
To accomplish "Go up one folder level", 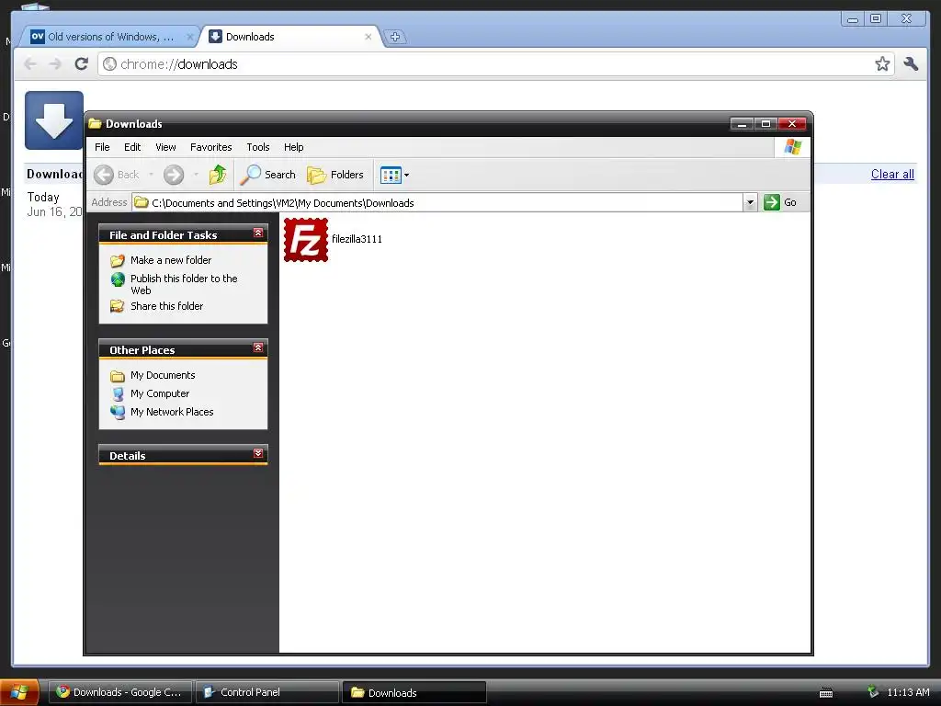I will (x=217, y=175).
